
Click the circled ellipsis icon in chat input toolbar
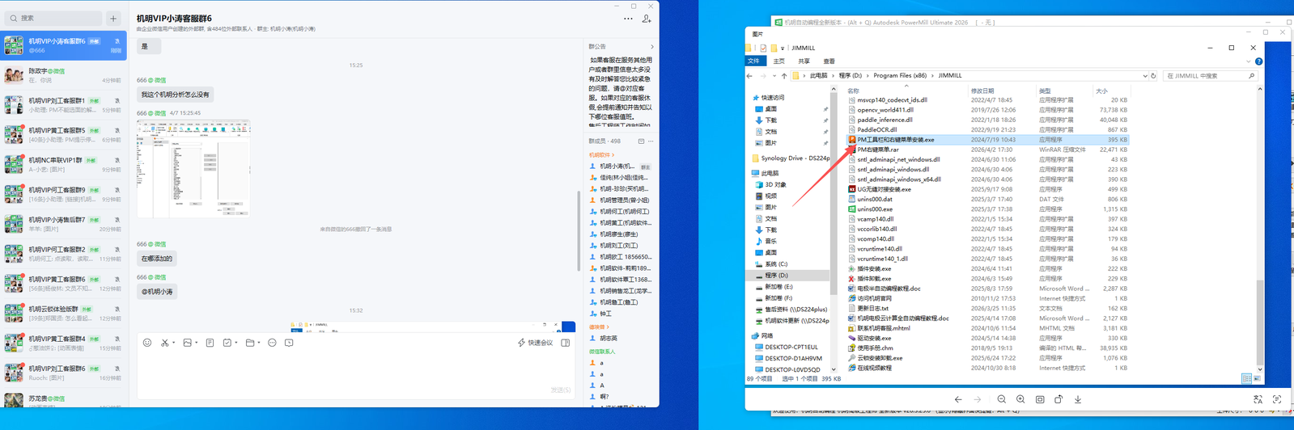272,343
